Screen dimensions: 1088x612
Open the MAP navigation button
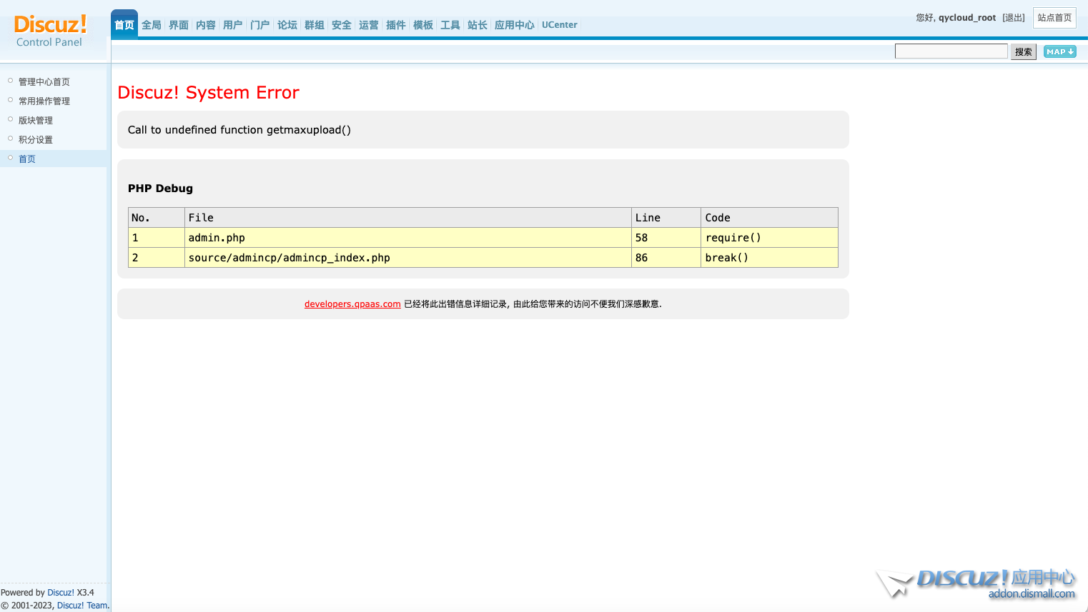point(1059,51)
